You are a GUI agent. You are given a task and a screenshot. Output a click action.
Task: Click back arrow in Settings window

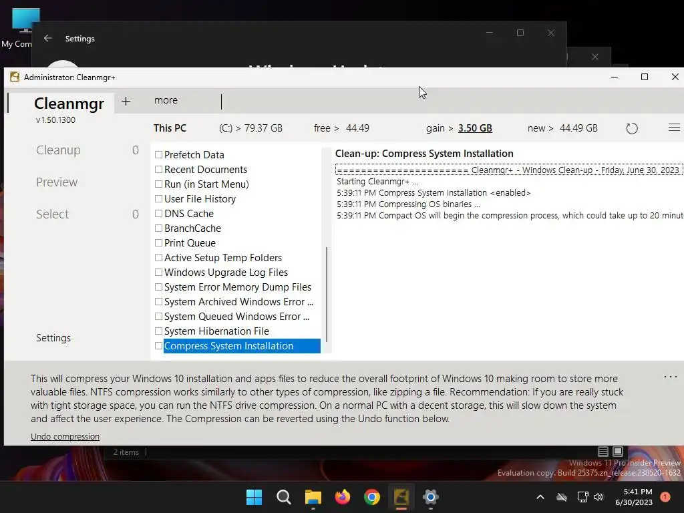(x=47, y=38)
